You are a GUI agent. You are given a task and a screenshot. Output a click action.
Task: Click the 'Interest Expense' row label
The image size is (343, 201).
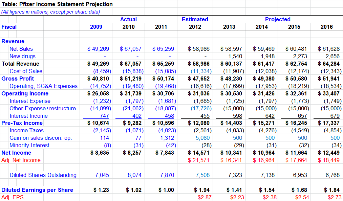[30, 101]
